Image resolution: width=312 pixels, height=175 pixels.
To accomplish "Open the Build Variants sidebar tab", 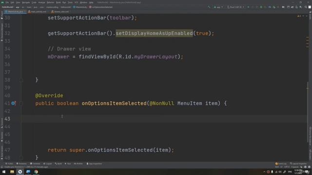I will tap(2, 153).
